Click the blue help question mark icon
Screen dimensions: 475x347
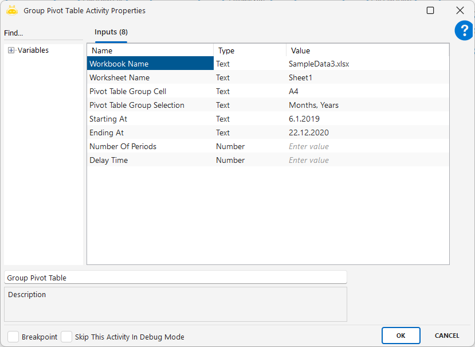(464, 31)
